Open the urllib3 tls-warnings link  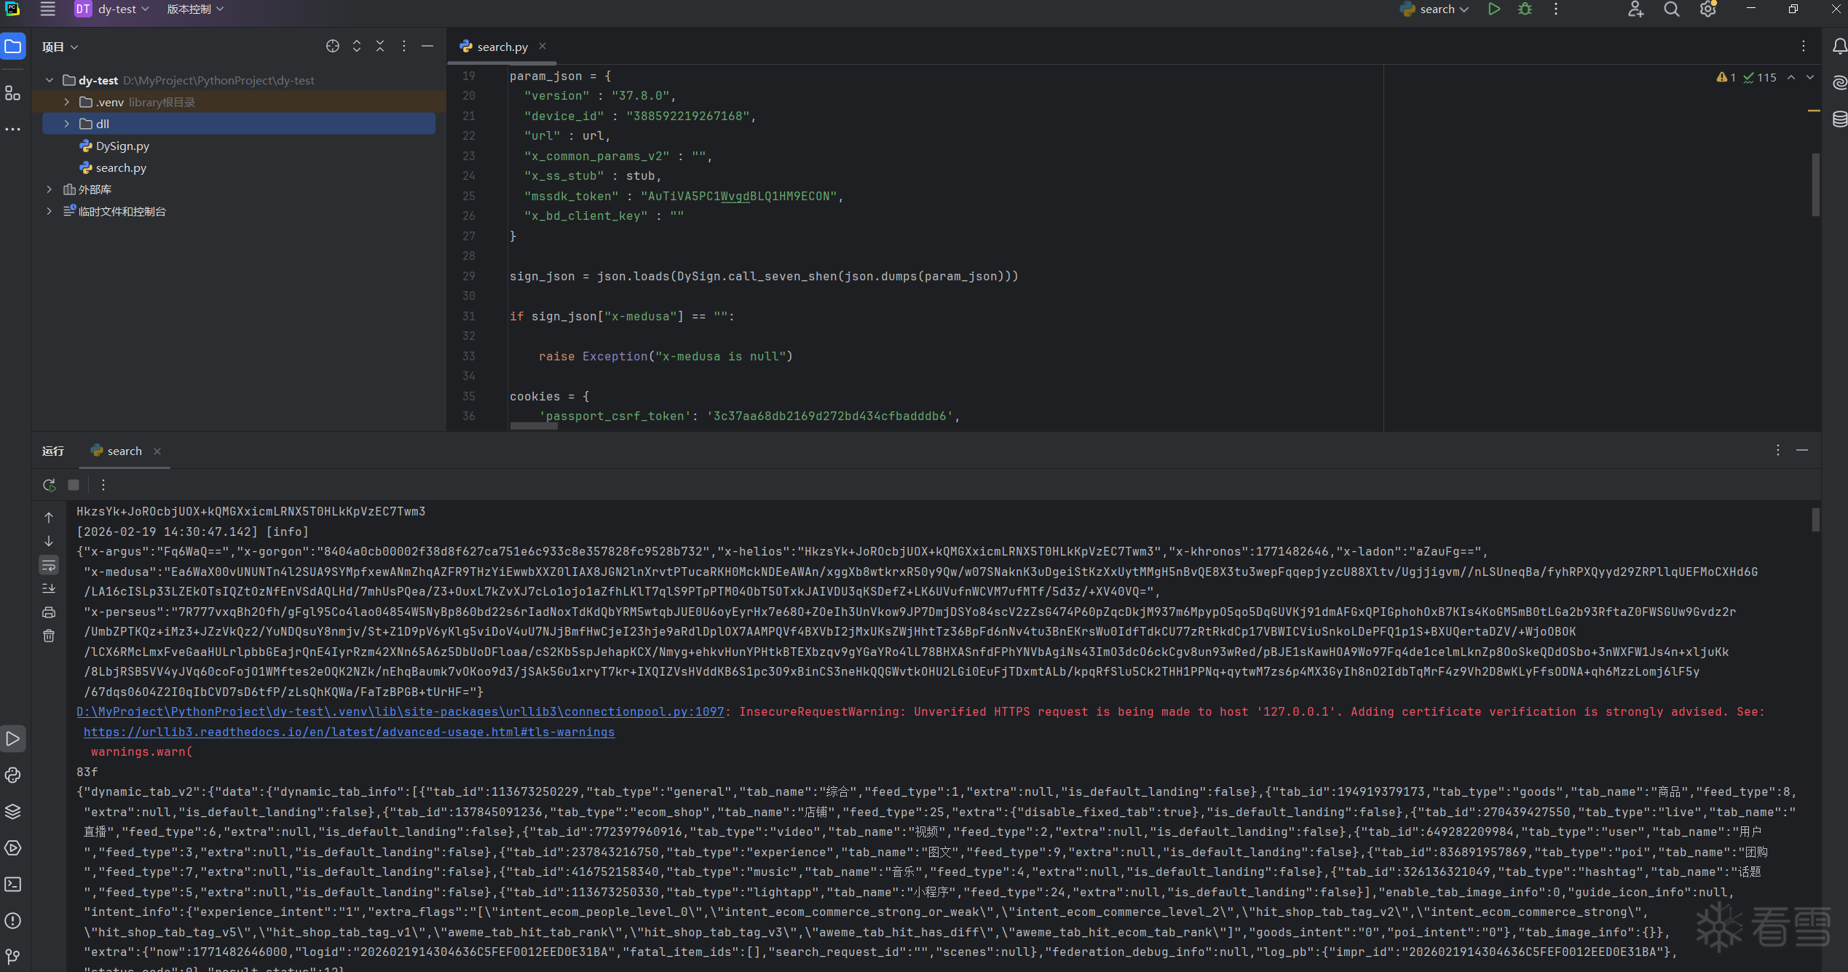(x=349, y=732)
